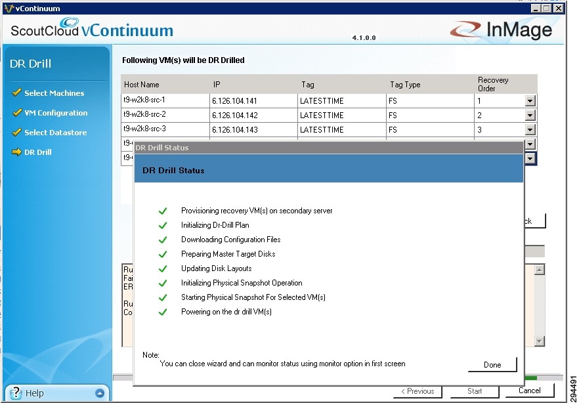Click the log scrollbar down arrow
Image resolution: width=577 pixels, height=403 pixels.
[x=539, y=341]
